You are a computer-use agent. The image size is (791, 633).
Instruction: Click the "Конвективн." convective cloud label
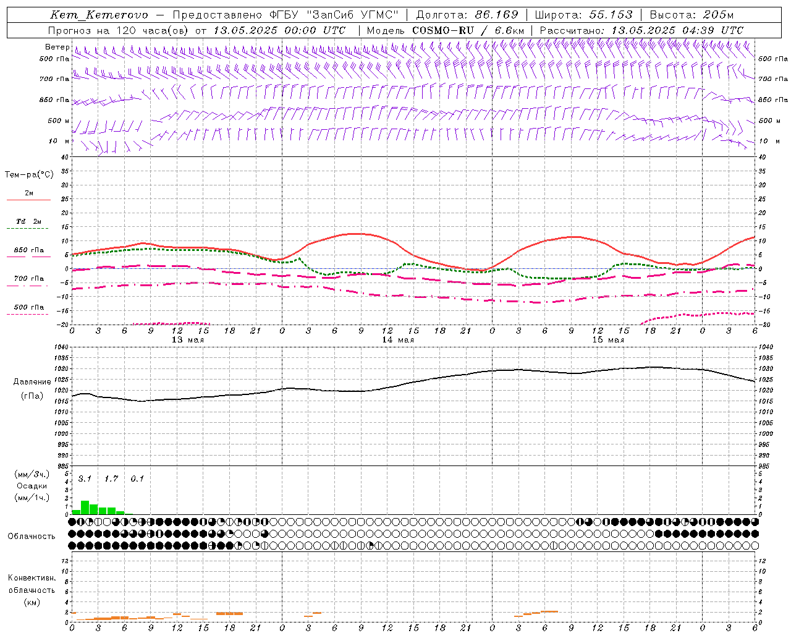(x=32, y=578)
